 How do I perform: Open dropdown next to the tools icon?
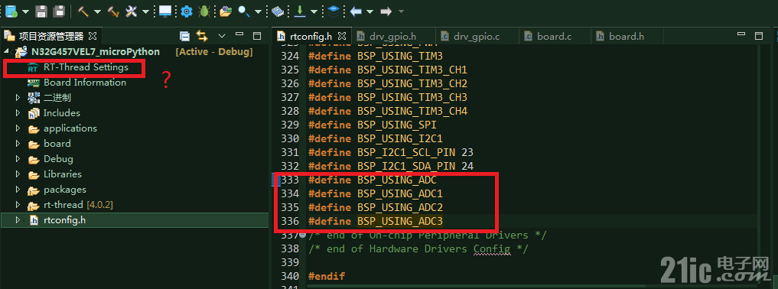(145, 11)
